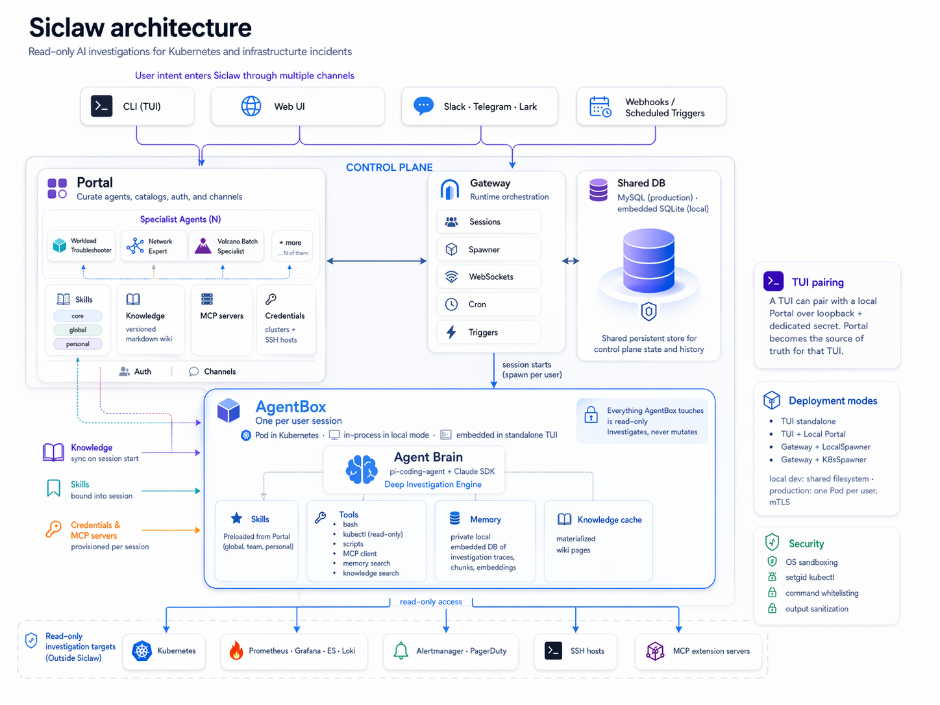Click the Spawner box icon
Viewport: 940px width, 705px height.
click(451, 249)
